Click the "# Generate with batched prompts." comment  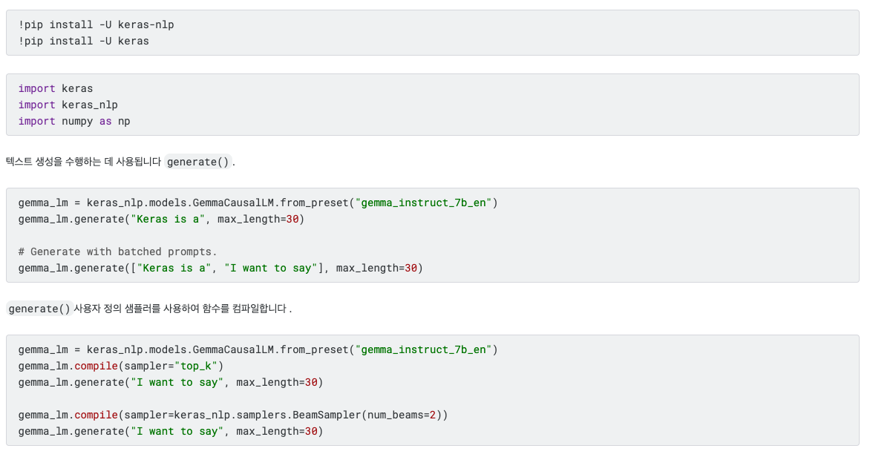[117, 251]
